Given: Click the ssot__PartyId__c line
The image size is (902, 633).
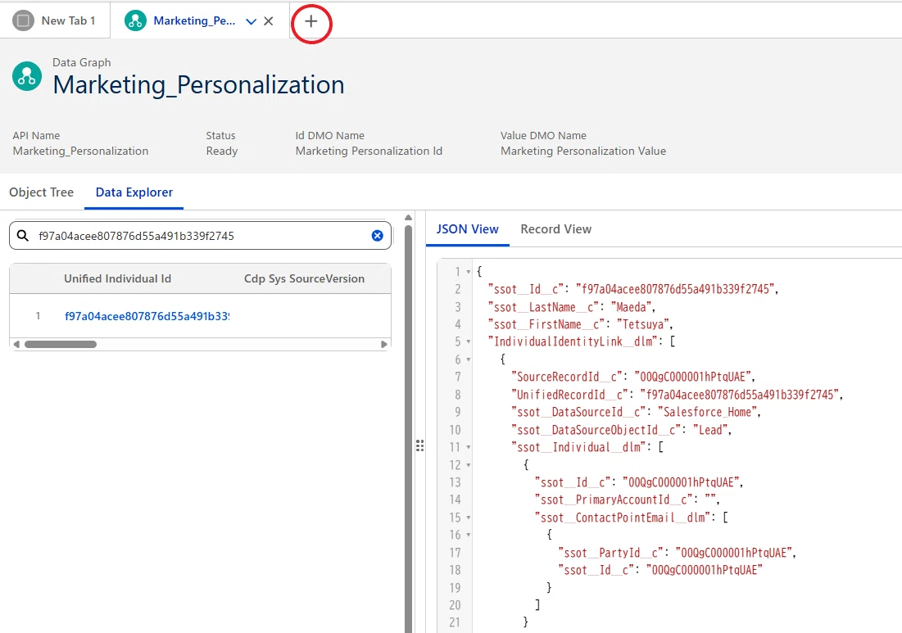Looking at the screenshot, I should coord(677,553).
